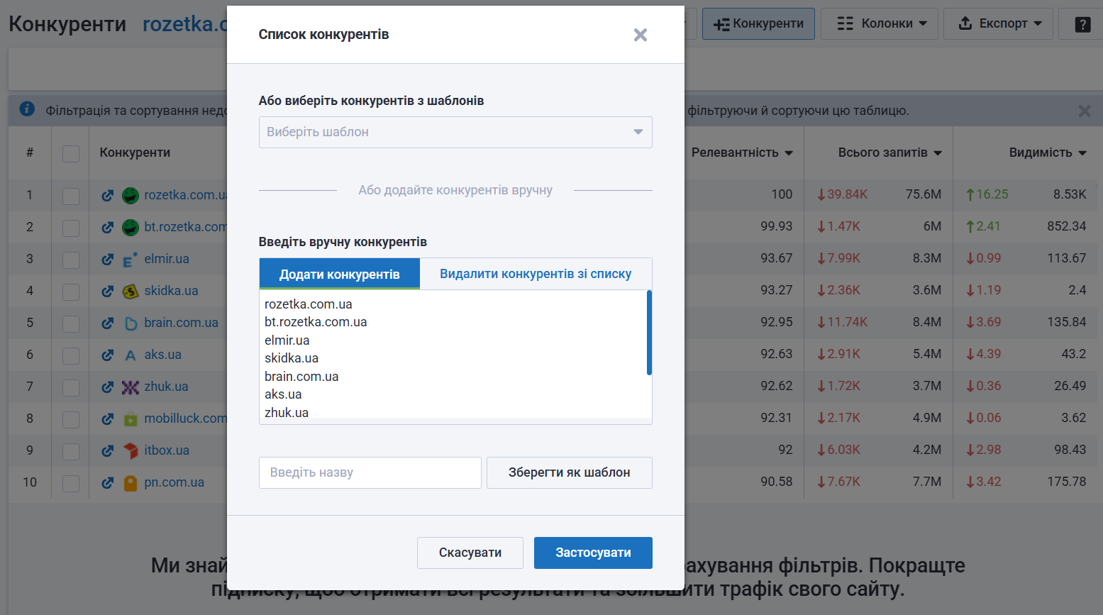Image resolution: width=1103 pixels, height=615 pixels.
Task: Open the aks.ua competitor link
Action: pyautogui.click(x=162, y=355)
